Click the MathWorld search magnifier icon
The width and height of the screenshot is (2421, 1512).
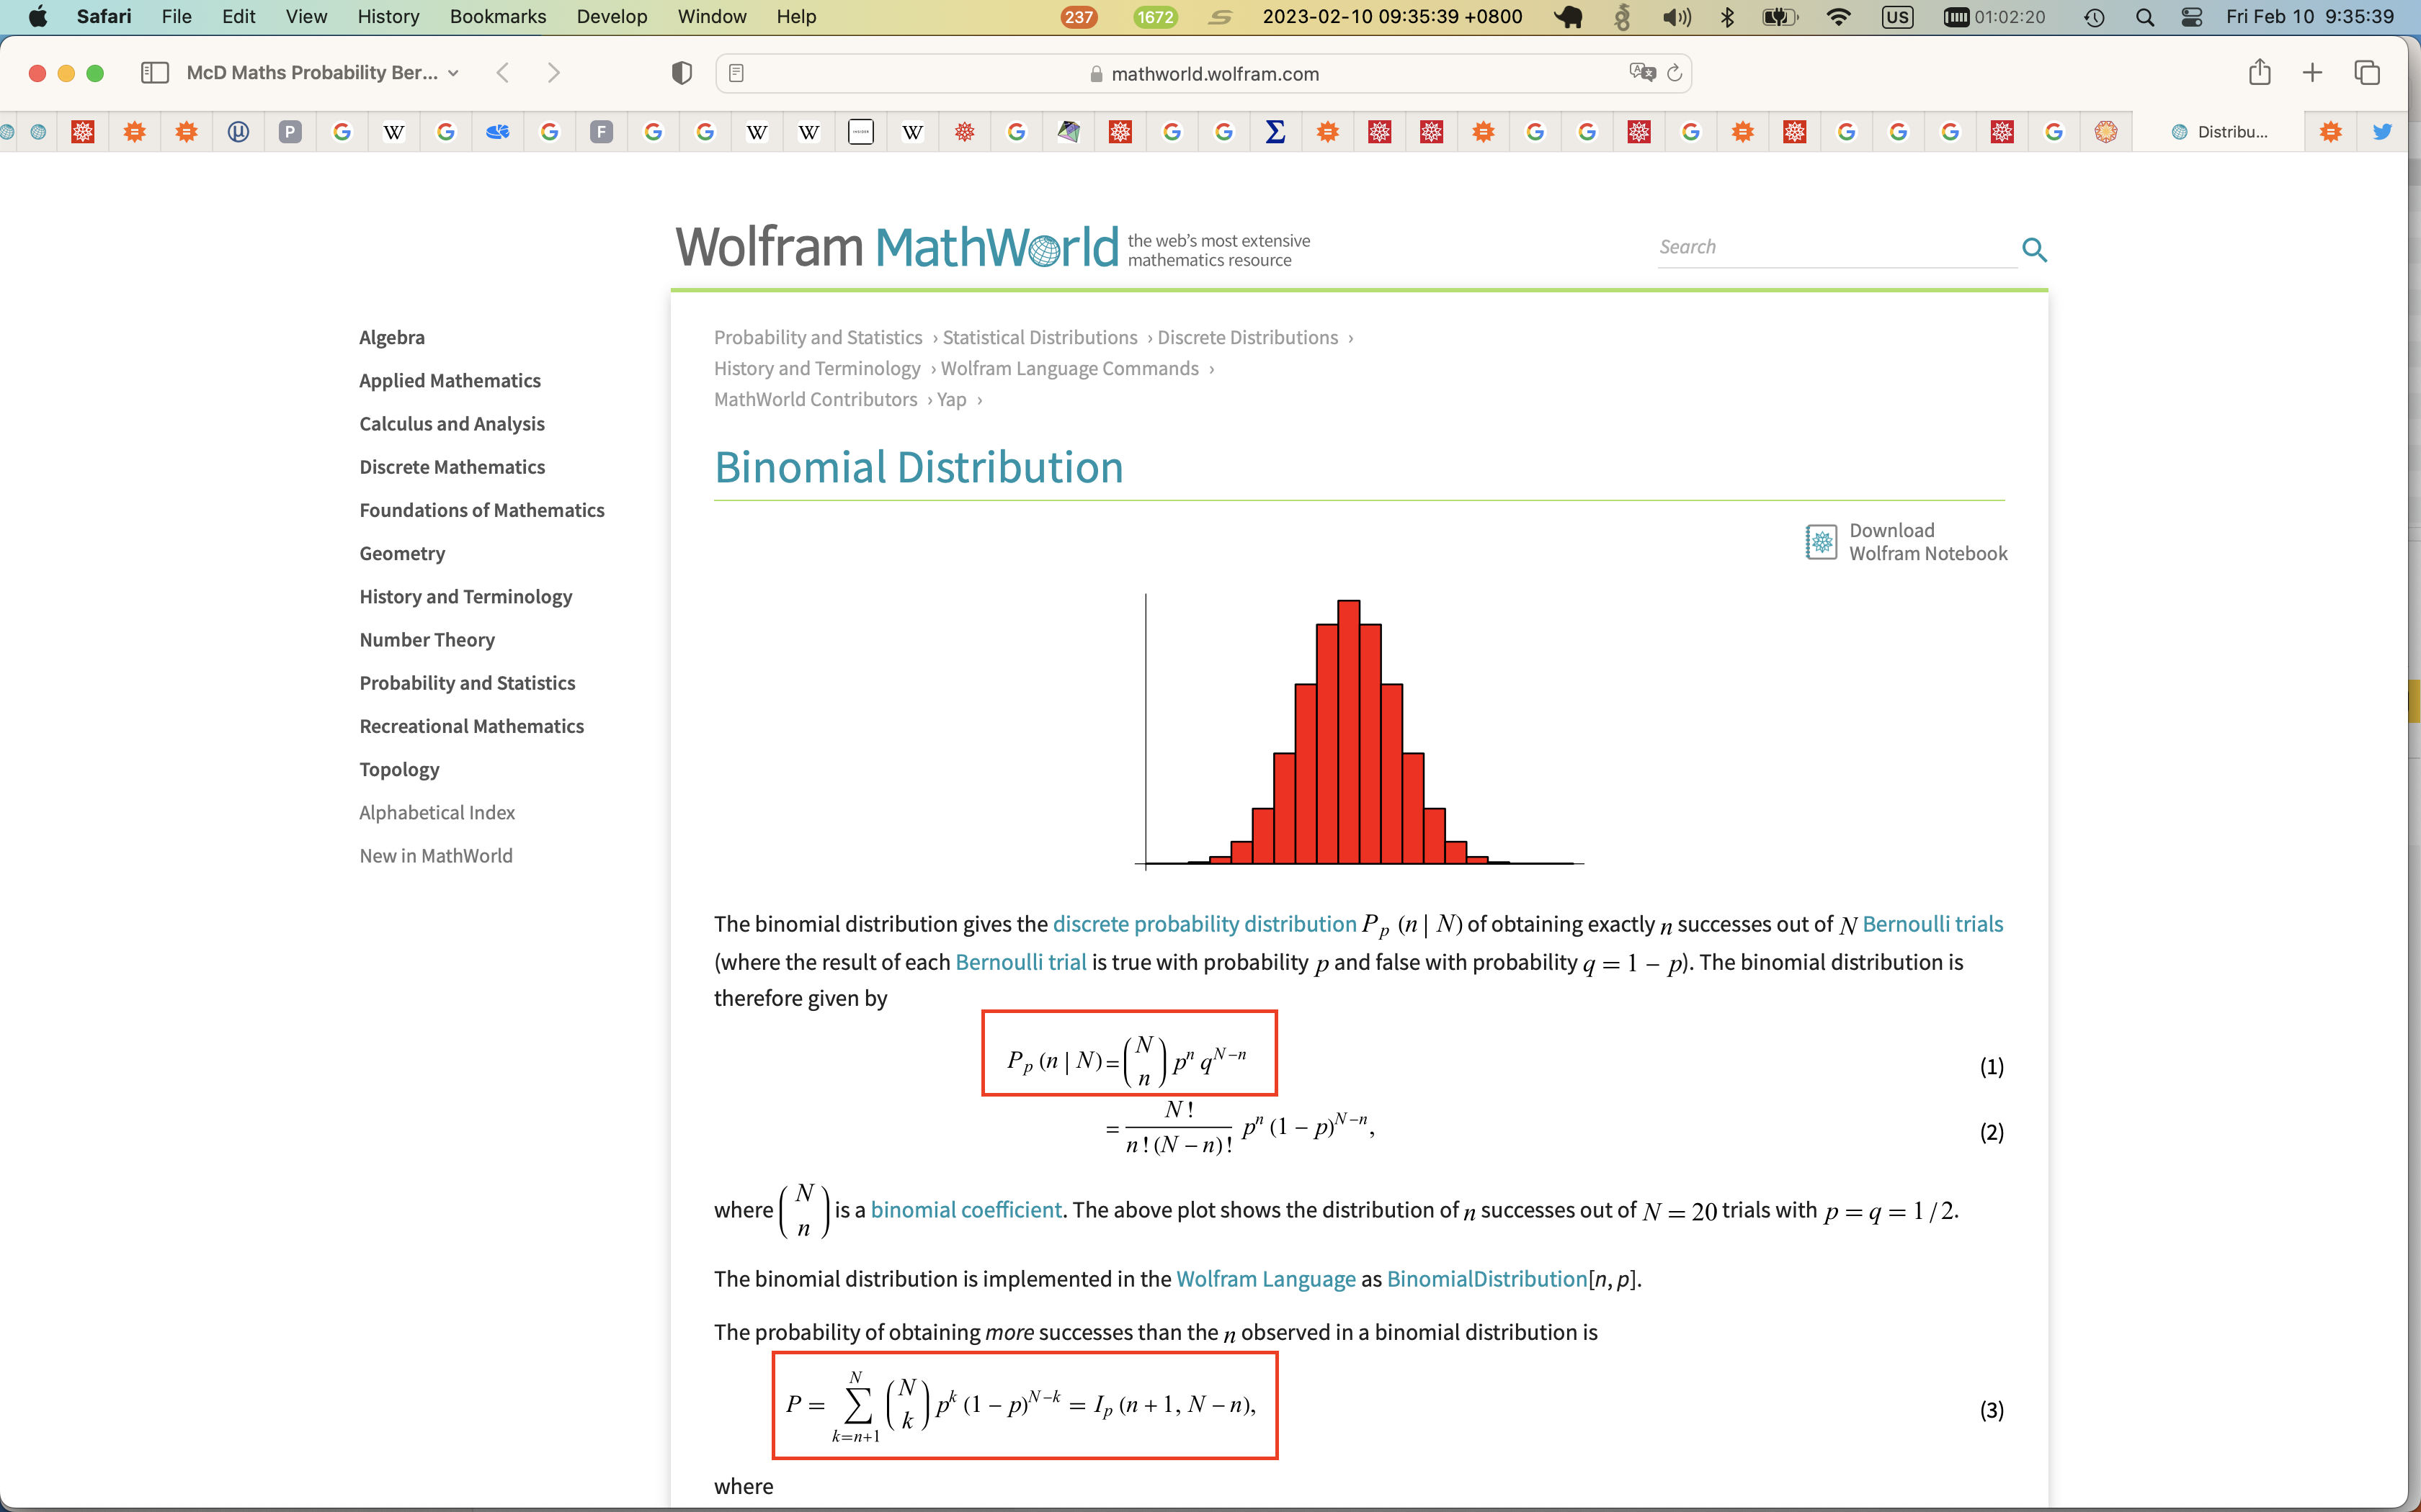click(2034, 249)
